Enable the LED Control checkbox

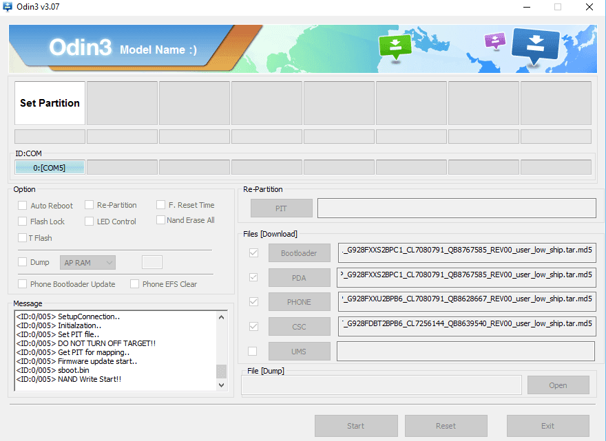coord(90,222)
